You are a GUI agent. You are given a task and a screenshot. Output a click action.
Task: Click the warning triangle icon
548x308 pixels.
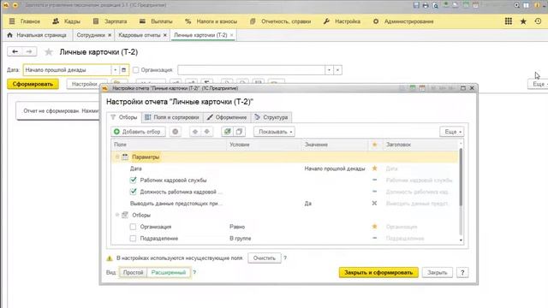point(110,258)
